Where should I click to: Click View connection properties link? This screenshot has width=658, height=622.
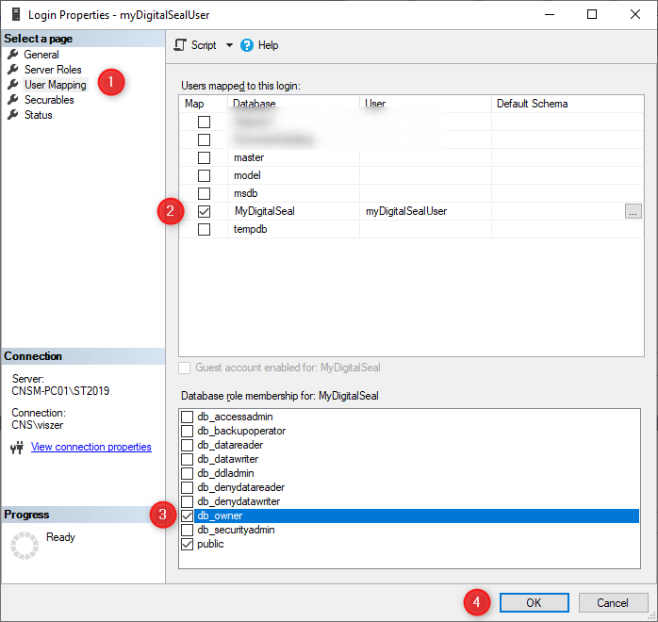pyautogui.click(x=91, y=447)
